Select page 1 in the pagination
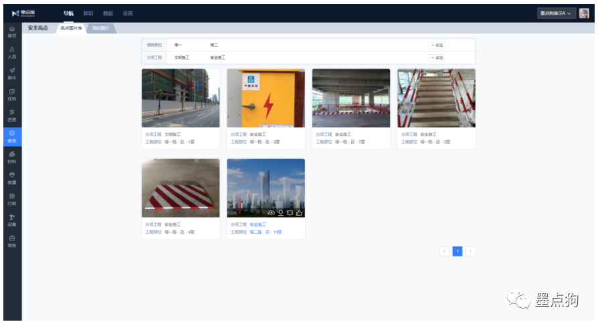Viewport: 598px width, 326px height. [x=458, y=251]
